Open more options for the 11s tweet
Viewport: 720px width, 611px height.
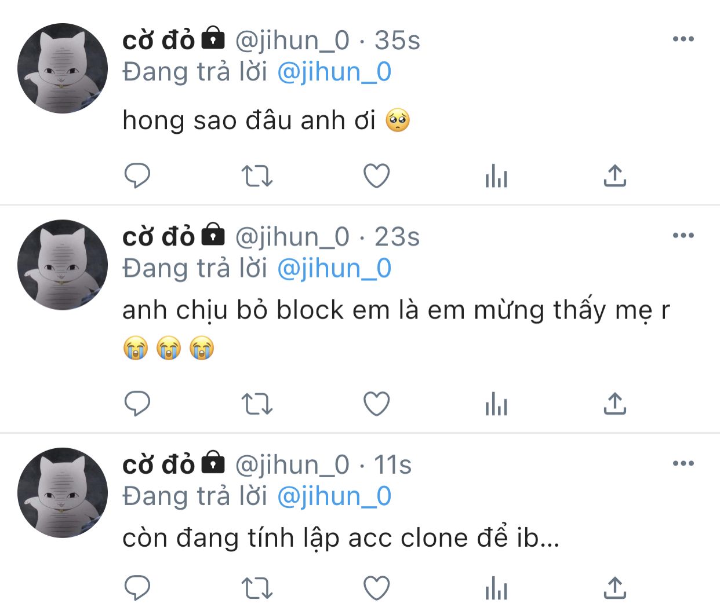click(683, 463)
